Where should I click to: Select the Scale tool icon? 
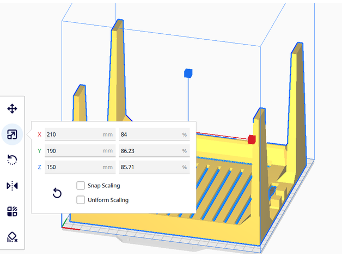12,134
